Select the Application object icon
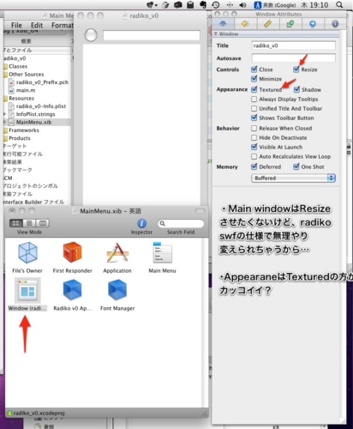 coord(117,252)
